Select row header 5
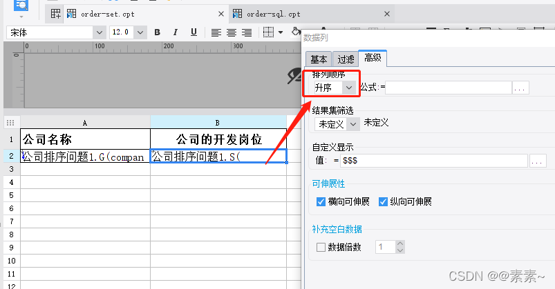The width and height of the screenshot is (555, 289). coord(11,195)
